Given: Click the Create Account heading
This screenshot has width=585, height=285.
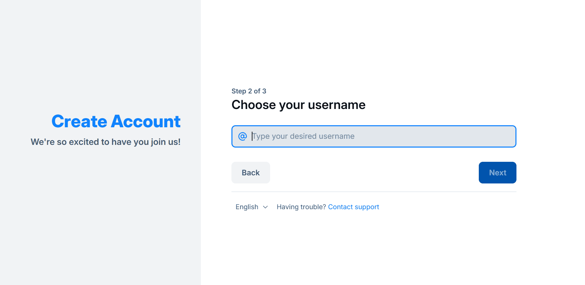Looking at the screenshot, I should click(x=116, y=121).
